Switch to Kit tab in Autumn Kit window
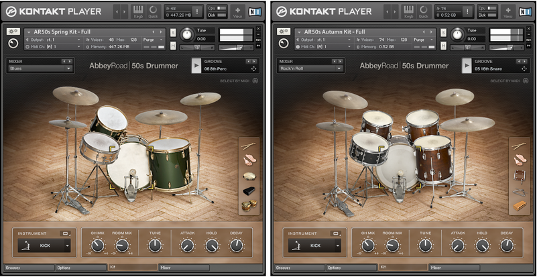The height and width of the screenshot is (277, 537). pos(403,267)
